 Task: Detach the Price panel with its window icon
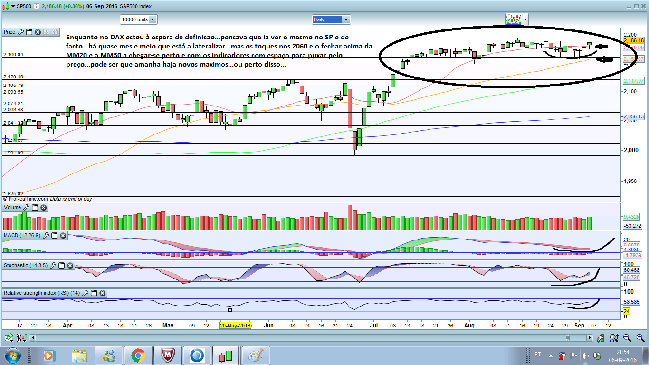[x=29, y=32]
